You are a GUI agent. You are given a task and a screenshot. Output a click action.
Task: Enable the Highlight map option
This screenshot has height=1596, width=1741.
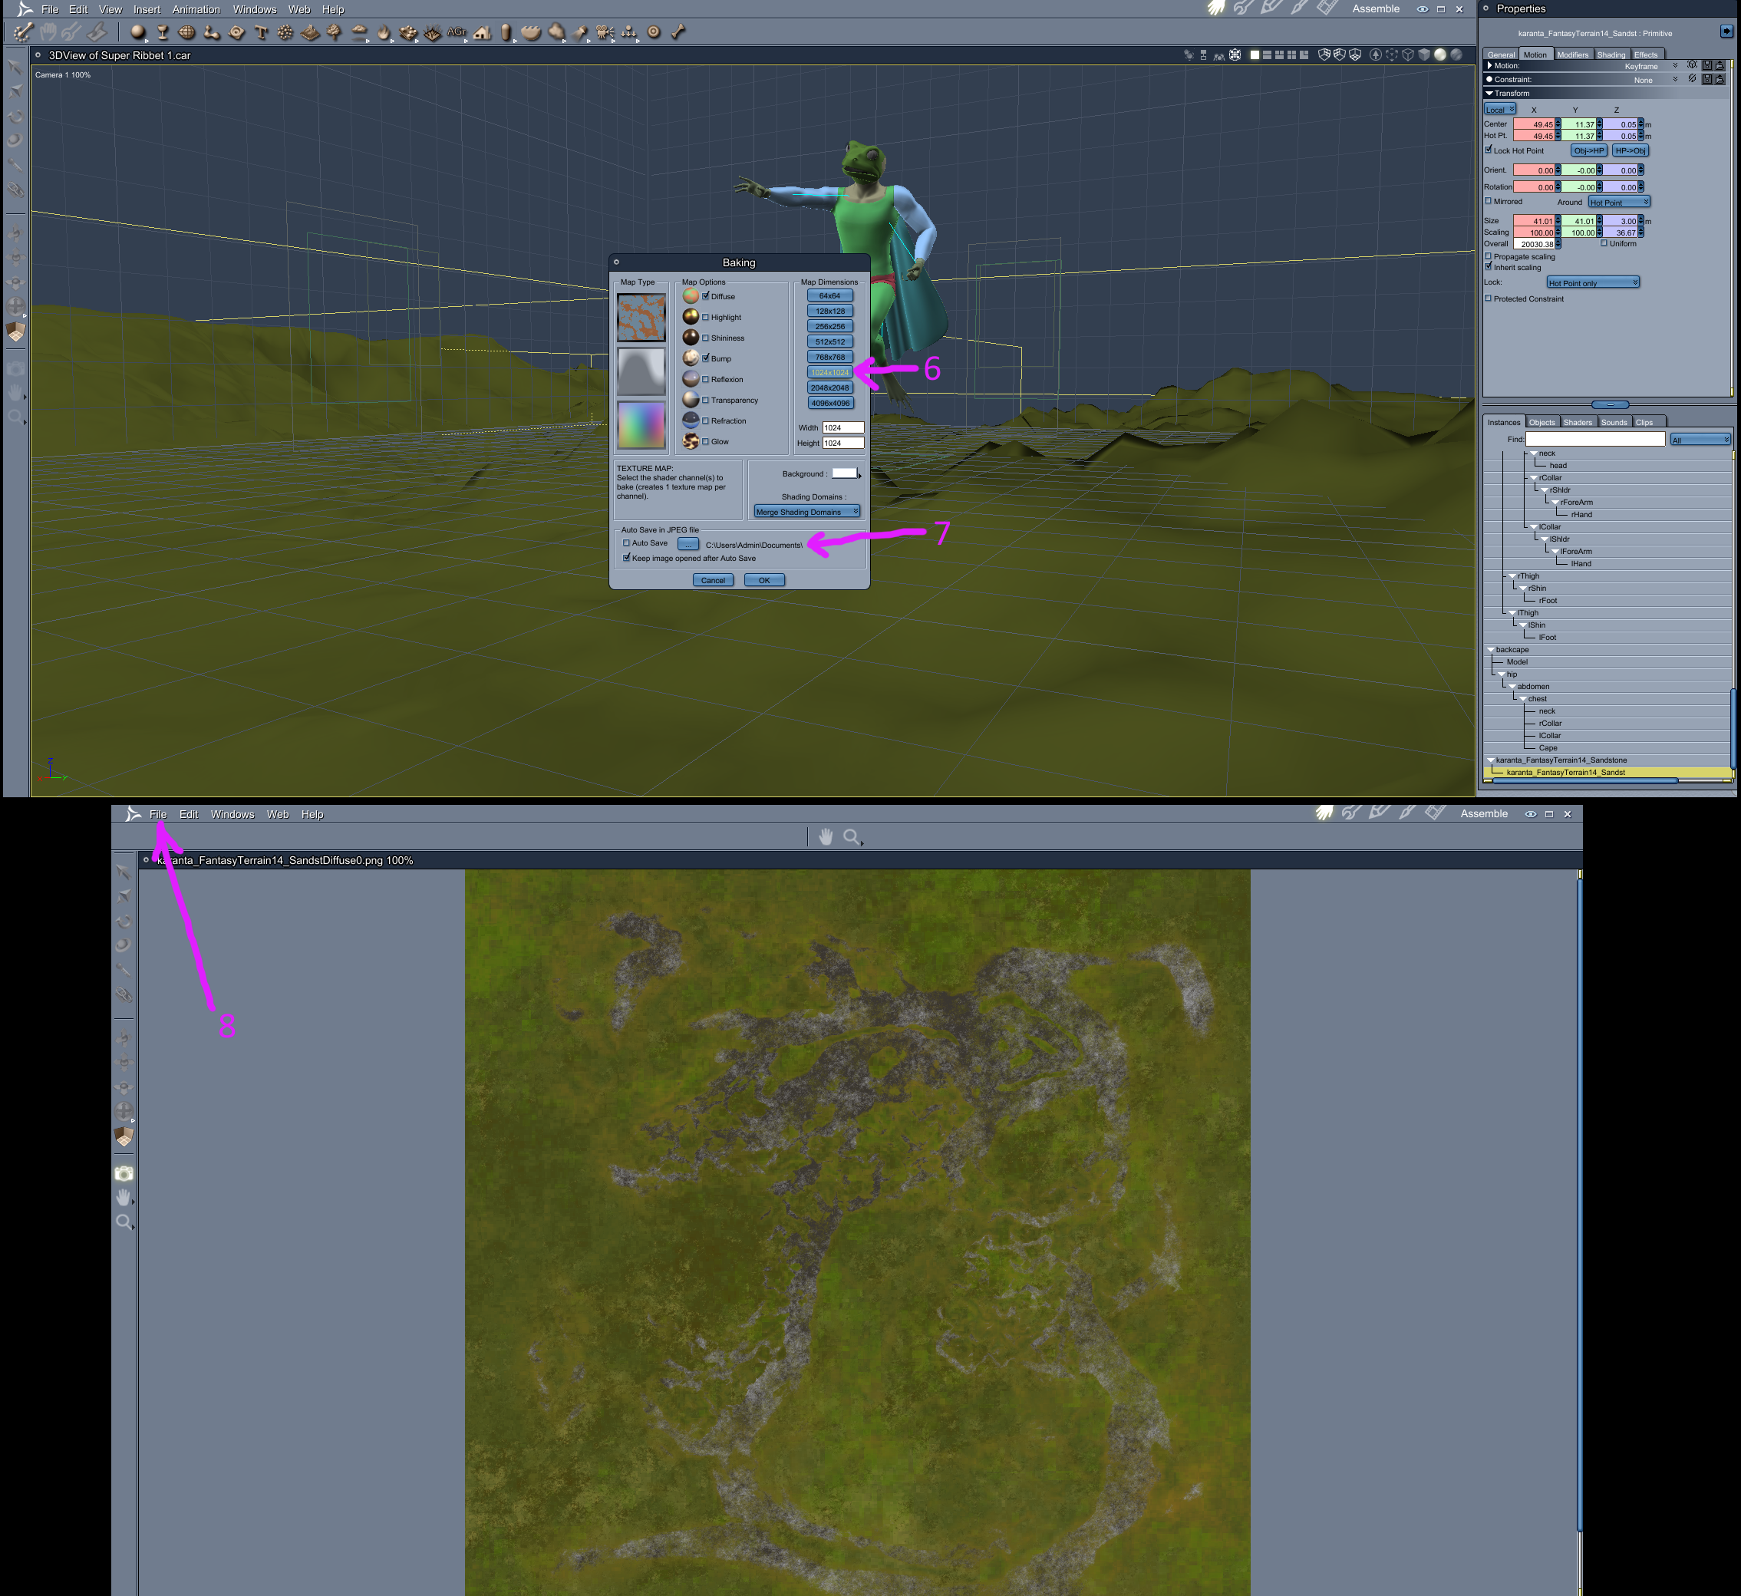click(706, 317)
